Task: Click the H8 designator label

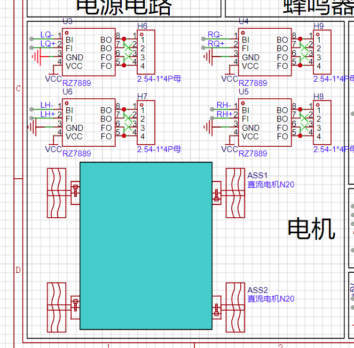Action: [x=319, y=97]
